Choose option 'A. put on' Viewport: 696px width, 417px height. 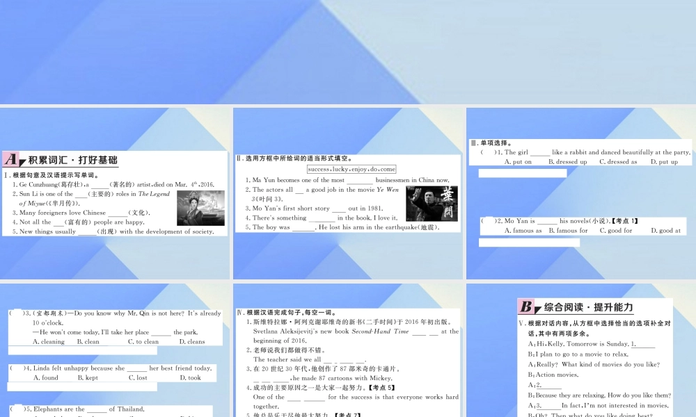(x=518, y=162)
